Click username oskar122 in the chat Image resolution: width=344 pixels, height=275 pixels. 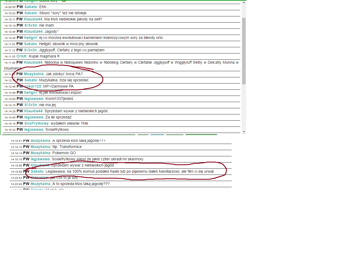click(x=33, y=86)
